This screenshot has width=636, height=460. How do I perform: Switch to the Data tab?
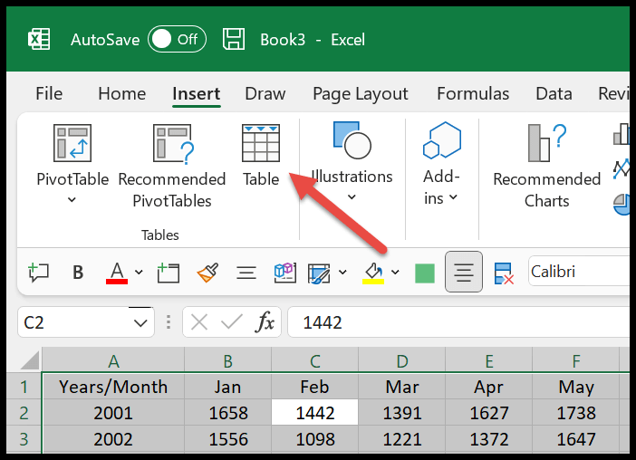coord(554,93)
